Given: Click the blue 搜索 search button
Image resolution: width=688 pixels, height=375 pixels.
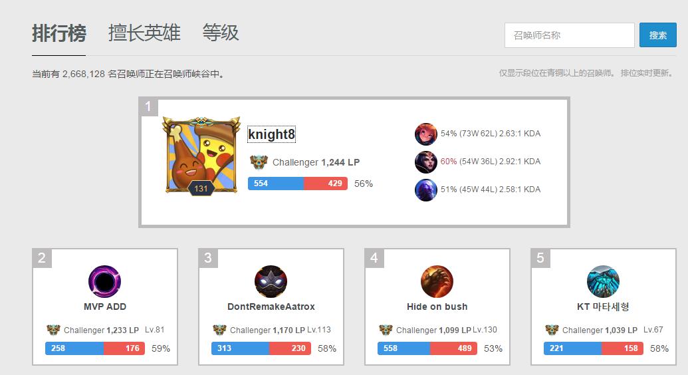Looking at the screenshot, I should tap(657, 35).
